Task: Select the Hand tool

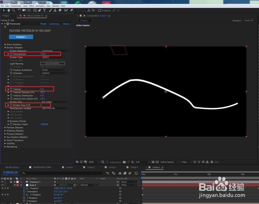Action: coord(9,10)
